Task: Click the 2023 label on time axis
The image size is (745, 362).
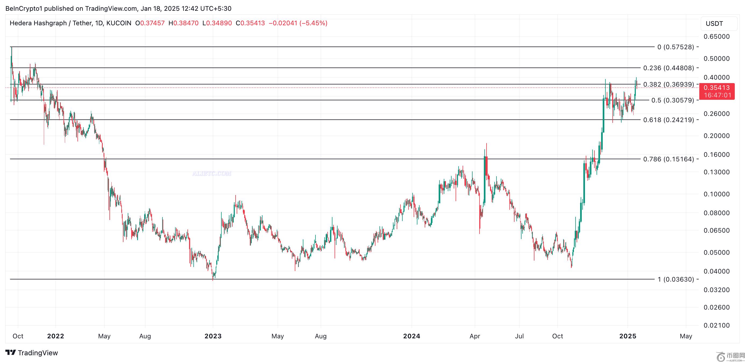Action: [x=213, y=336]
